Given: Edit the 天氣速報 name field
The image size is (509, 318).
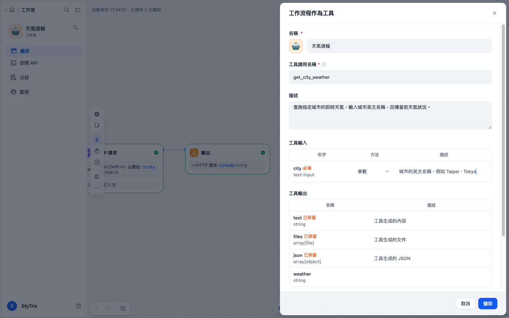Looking at the screenshot, I should click(x=399, y=46).
